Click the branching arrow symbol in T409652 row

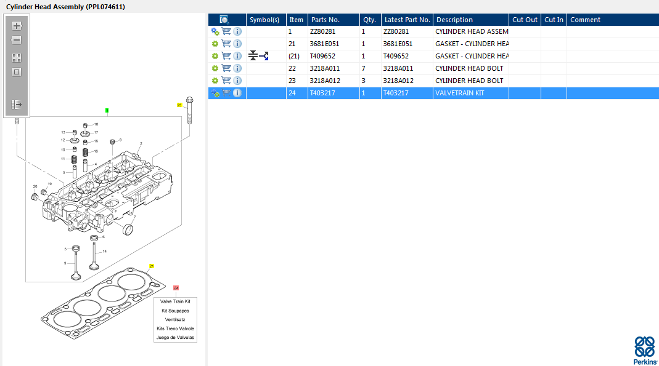(264, 56)
